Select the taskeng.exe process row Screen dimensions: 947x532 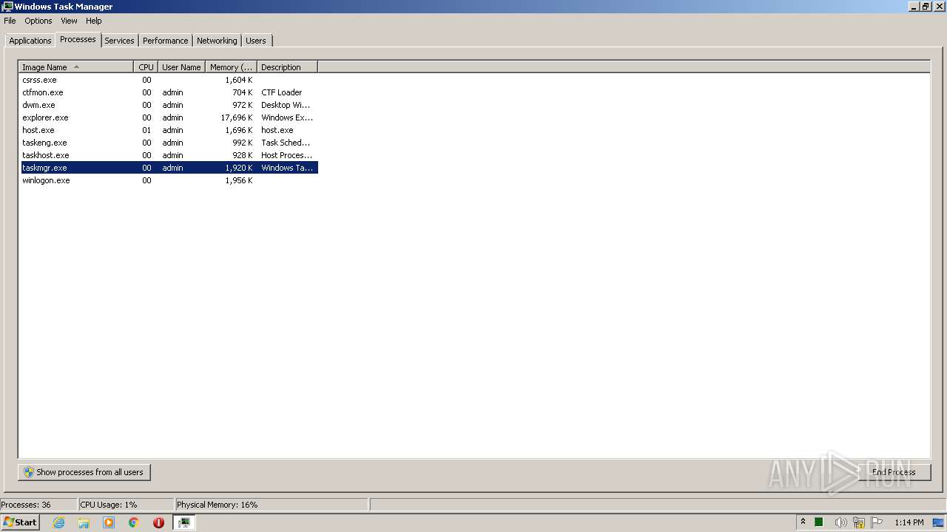(169, 143)
